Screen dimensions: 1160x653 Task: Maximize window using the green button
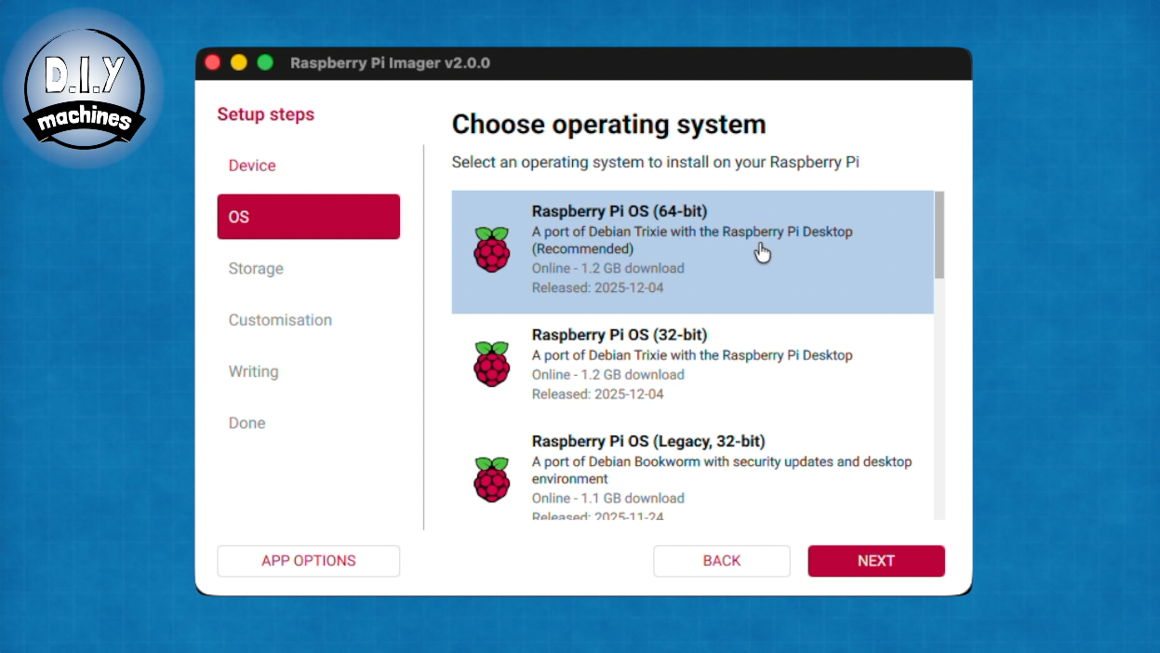point(265,62)
